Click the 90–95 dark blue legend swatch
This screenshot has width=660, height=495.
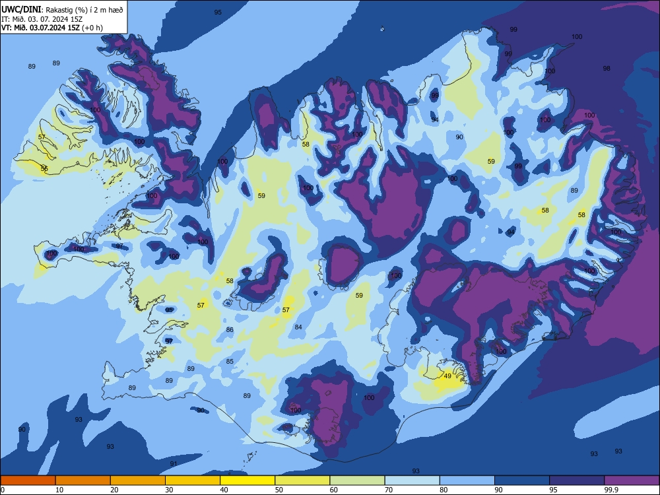coord(522,480)
